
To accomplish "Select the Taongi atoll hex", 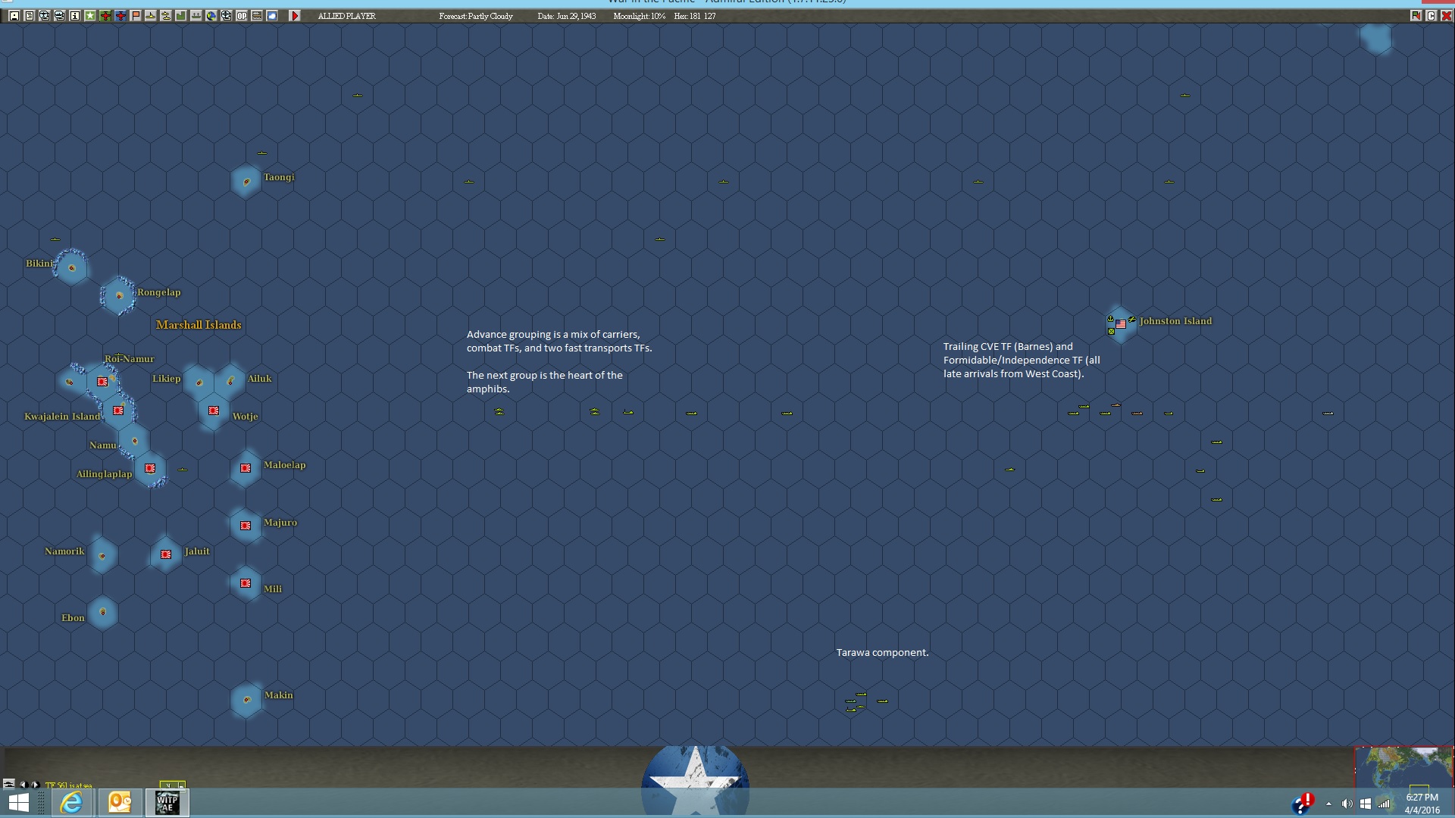I will [246, 182].
